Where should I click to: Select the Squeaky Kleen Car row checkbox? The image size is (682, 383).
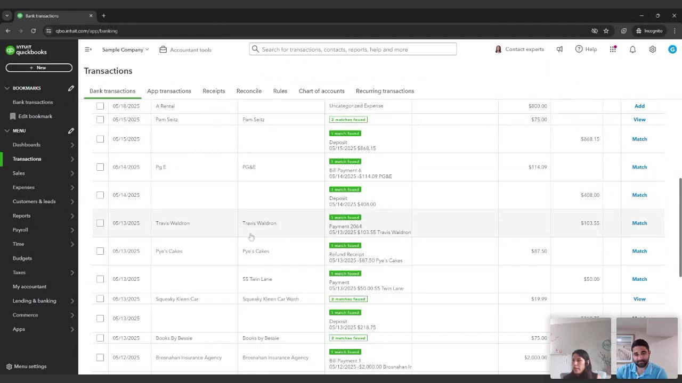100,299
